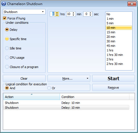This screenshot has width=138, height=133.
Task: Sort by the Action column header
Action: 32,97
